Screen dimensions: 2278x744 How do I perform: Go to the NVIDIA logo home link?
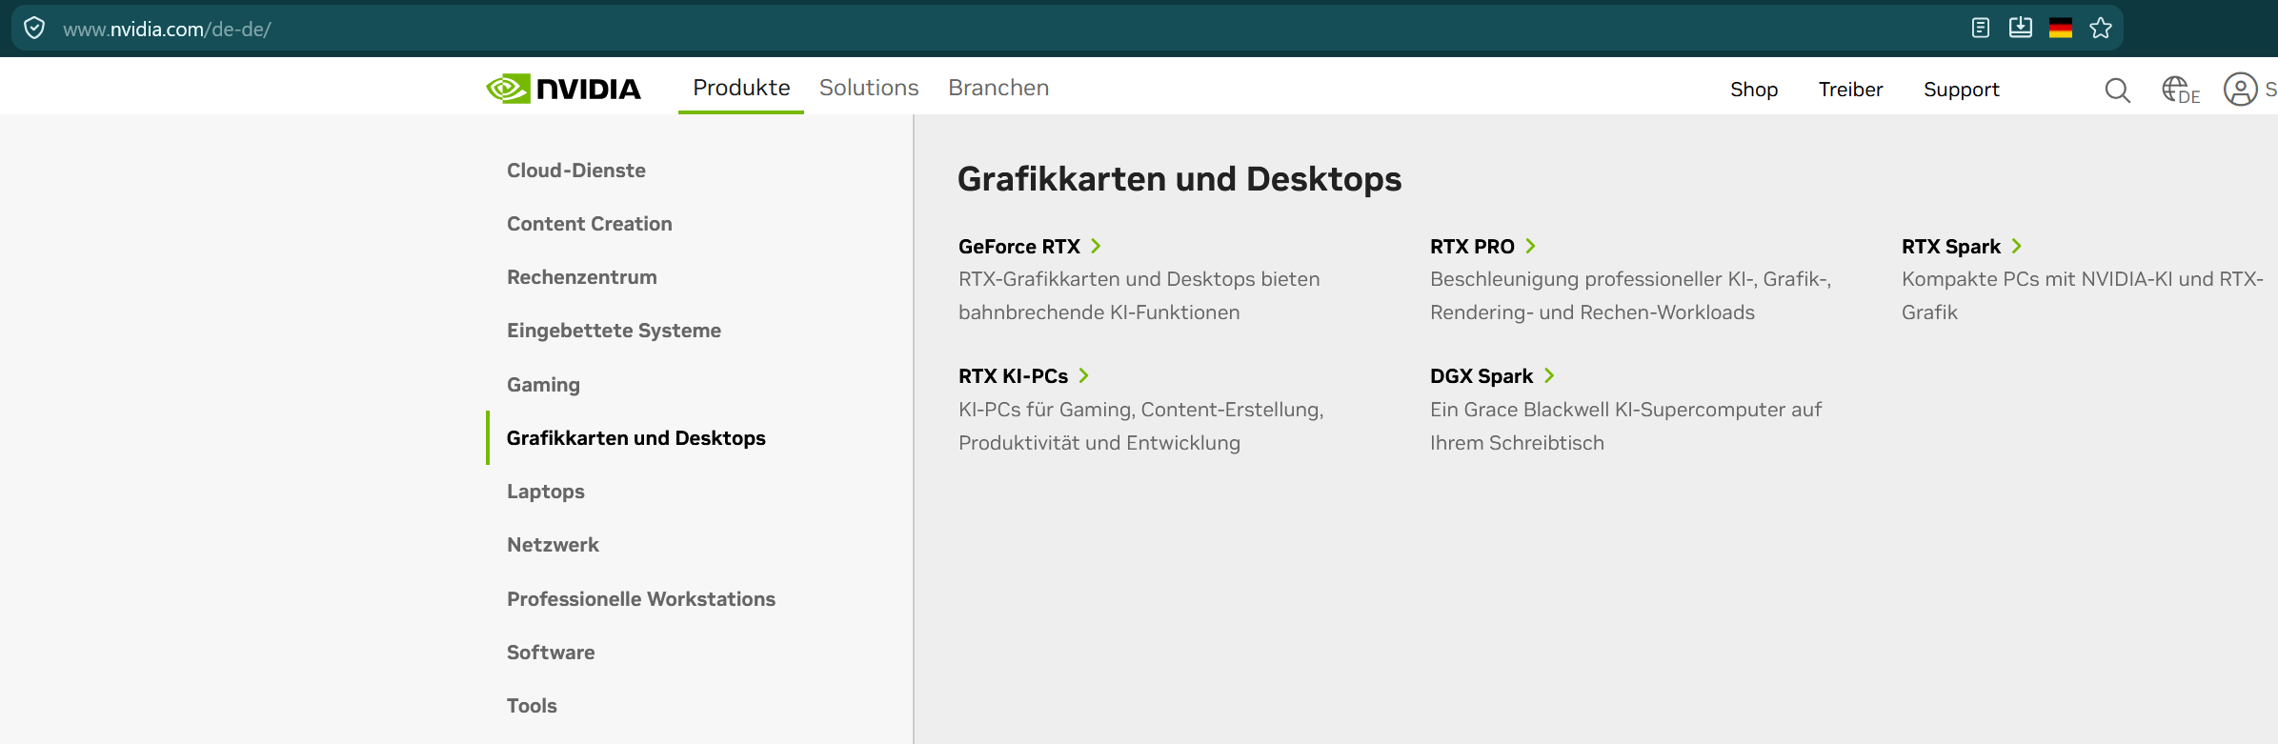(x=564, y=89)
